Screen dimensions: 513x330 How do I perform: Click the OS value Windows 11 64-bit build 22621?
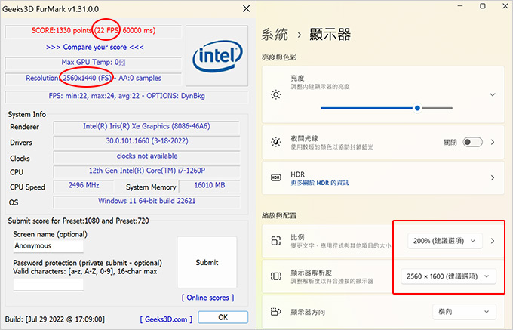coord(146,201)
